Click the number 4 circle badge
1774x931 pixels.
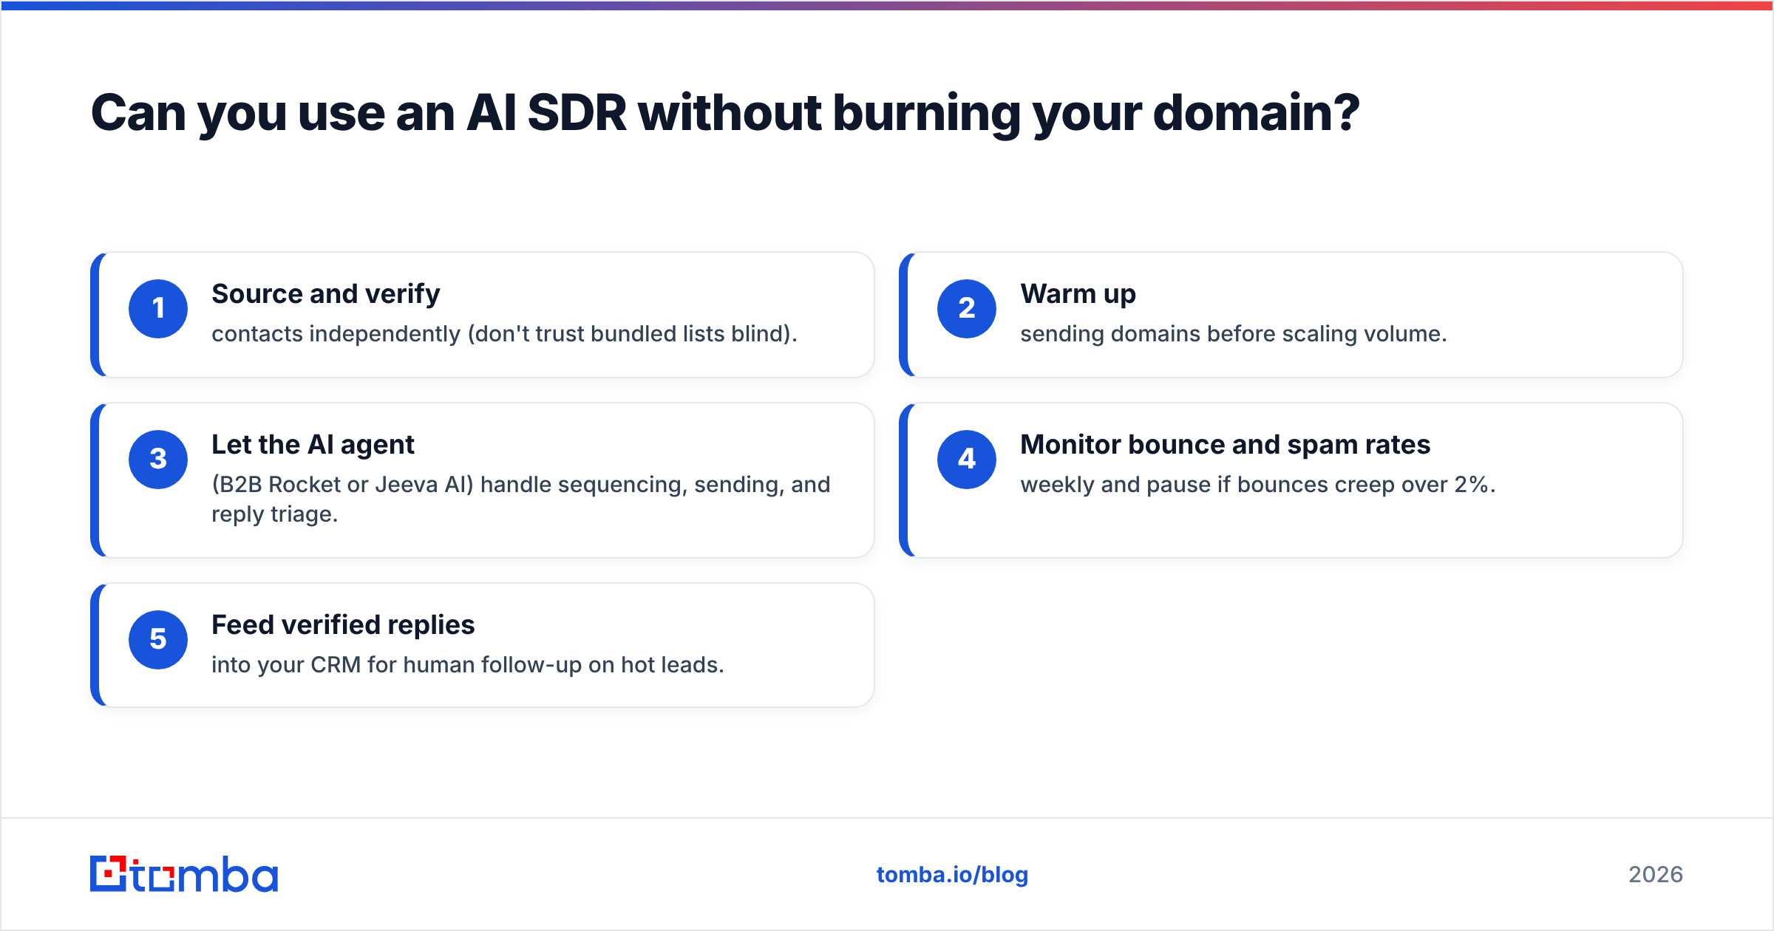pyautogui.click(x=967, y=460)
